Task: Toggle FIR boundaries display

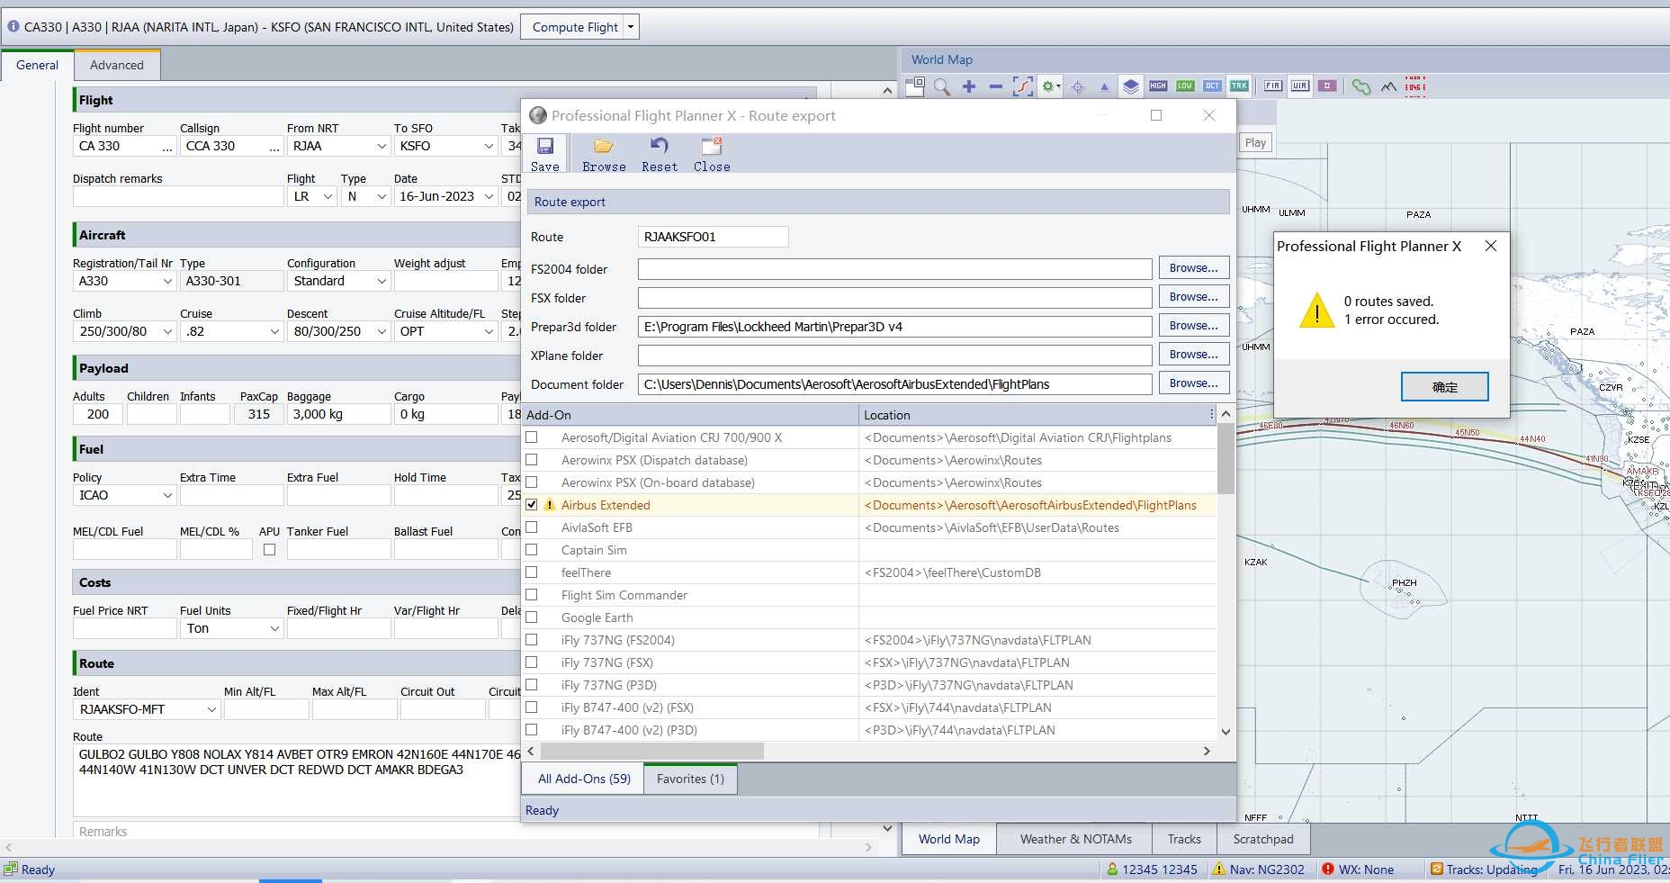Action: pyautogui.click(x=1272, y=86)
